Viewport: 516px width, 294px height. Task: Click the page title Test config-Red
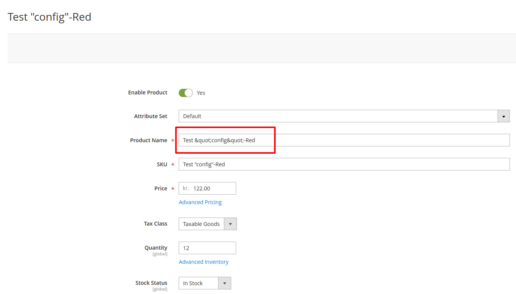pos(49,17)
